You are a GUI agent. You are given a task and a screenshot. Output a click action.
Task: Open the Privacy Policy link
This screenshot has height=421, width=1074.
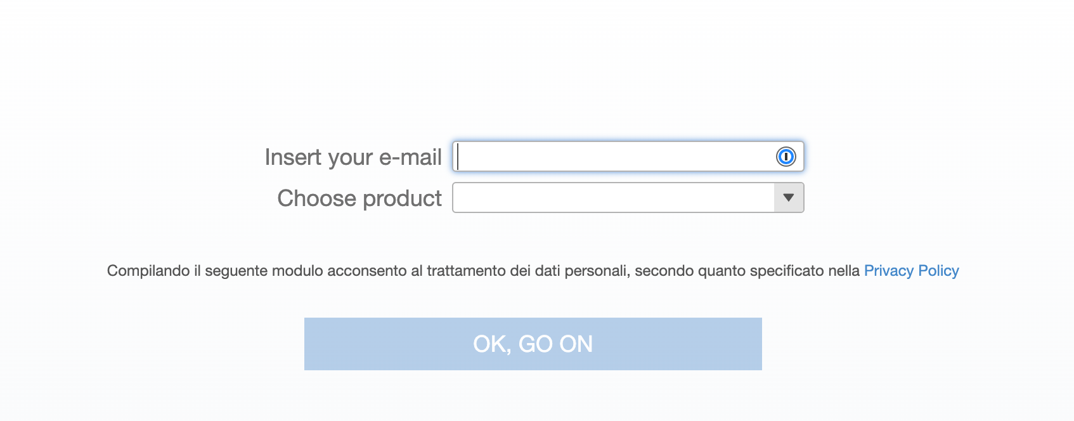911,271
